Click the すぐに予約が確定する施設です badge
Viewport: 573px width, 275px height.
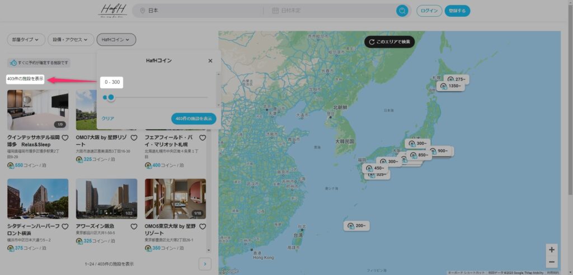[39, 63]
